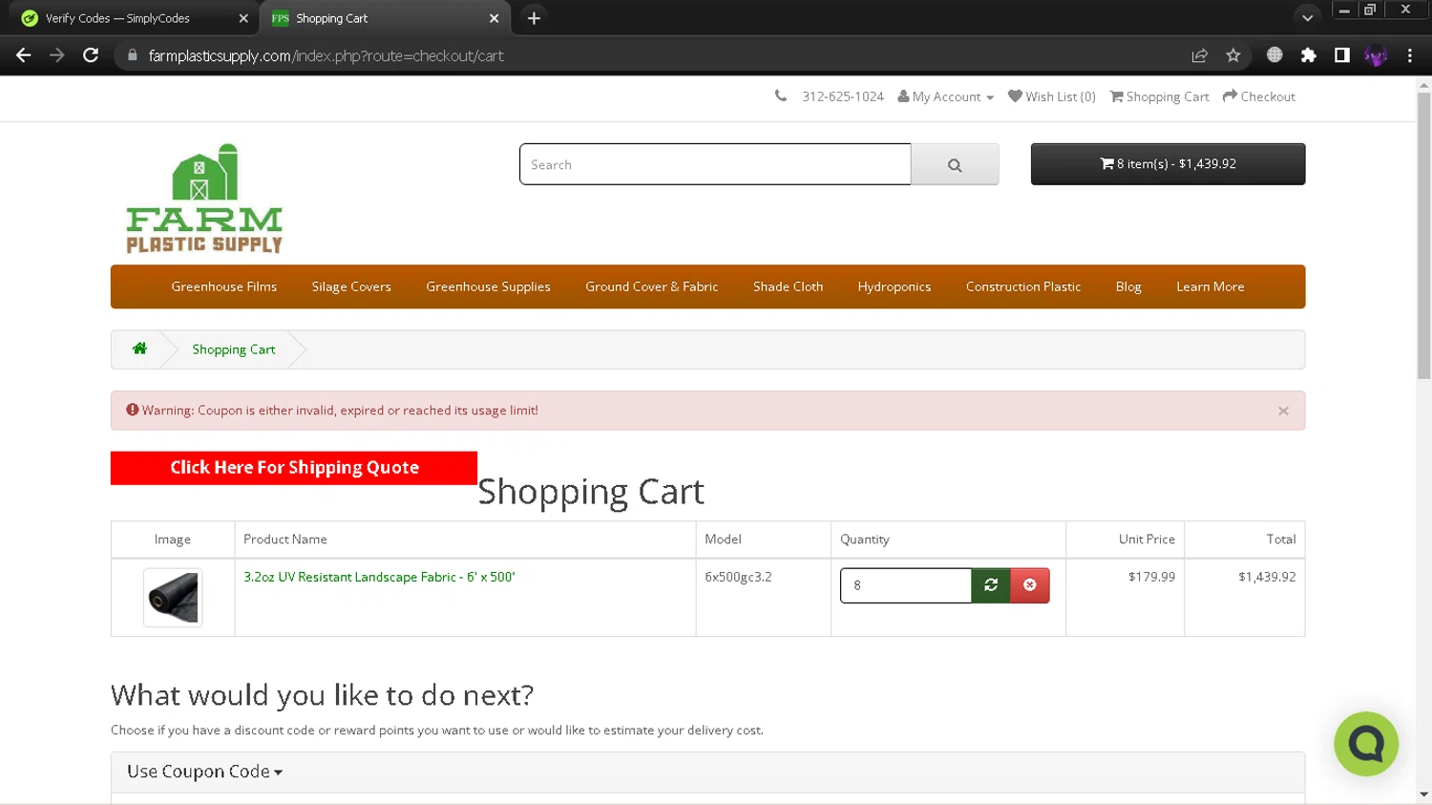Open the tab search dropdown arrow
Screen dimensions: 1432x805
pos(1307,18)
